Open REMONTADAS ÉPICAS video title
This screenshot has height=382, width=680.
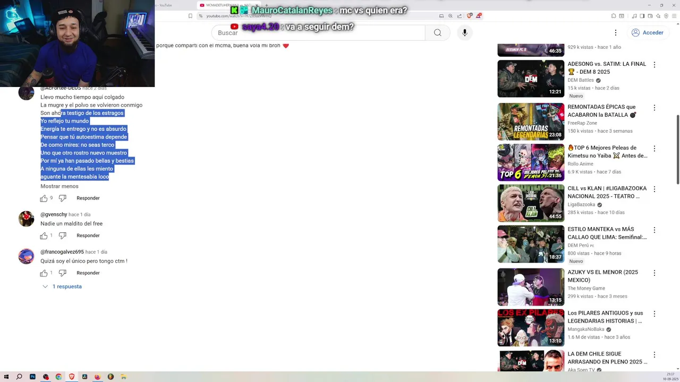click(x=601, y=111)
